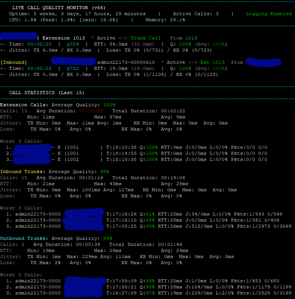
Task: Click inbound worst call T:17:16:26
Action: [x=121, y=214]
